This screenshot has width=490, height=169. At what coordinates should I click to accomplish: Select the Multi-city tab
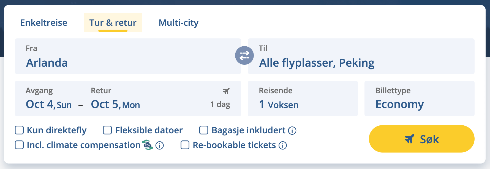(178, 23)
